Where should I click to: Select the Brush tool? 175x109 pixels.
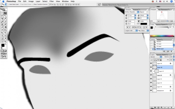[5, 22]
